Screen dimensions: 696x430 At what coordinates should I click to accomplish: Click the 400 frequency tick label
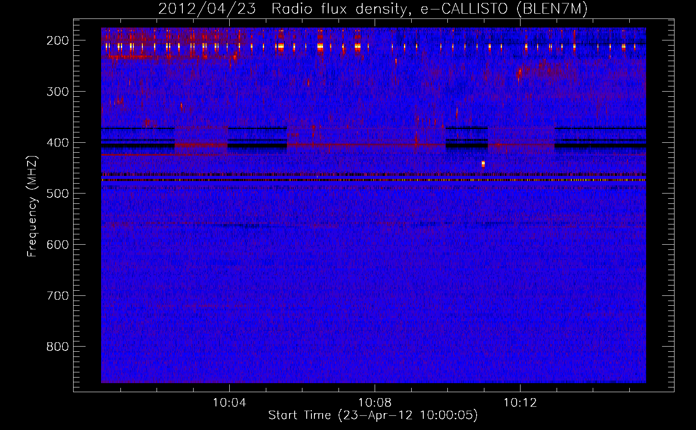point(57,143)
